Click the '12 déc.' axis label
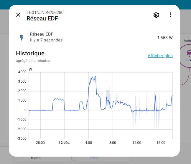 coord(65,143)
